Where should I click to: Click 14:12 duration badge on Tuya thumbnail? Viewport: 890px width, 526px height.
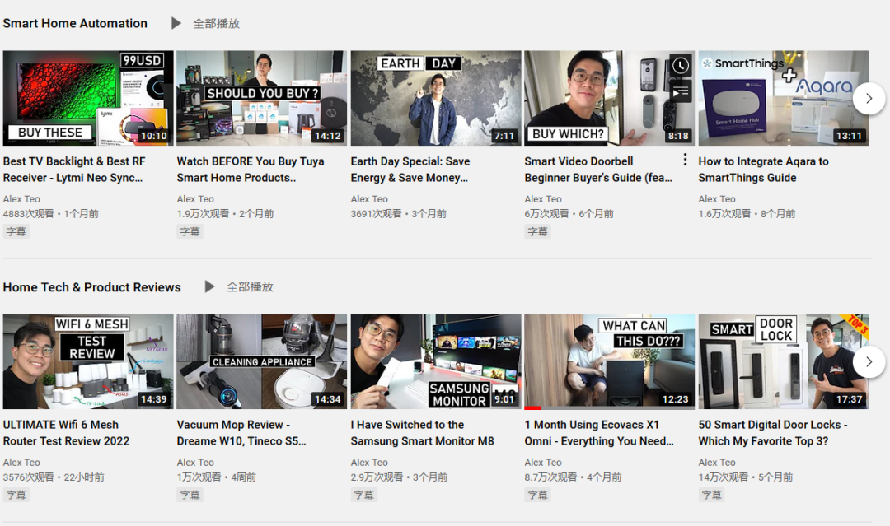pyautogui.click(x=327, y=136)
